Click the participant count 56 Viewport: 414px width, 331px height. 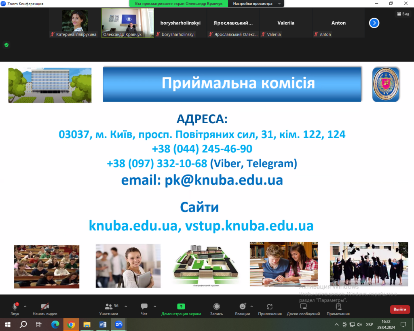pyautogui.click(x=116, y=306)
